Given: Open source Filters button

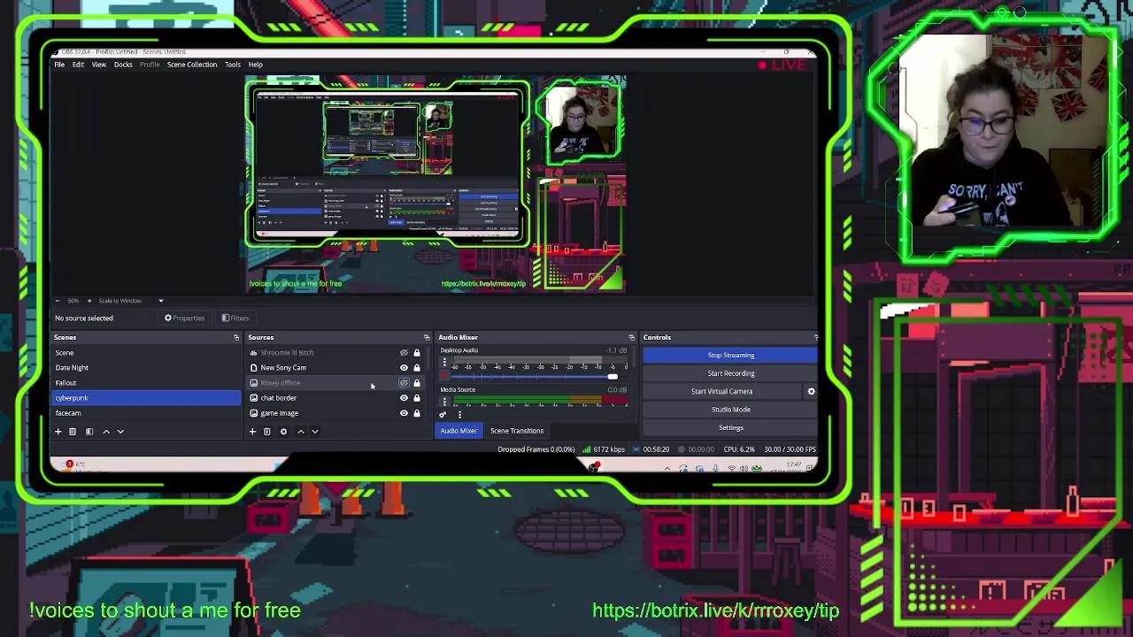Looking at the screenshot, I should [235, 318].
